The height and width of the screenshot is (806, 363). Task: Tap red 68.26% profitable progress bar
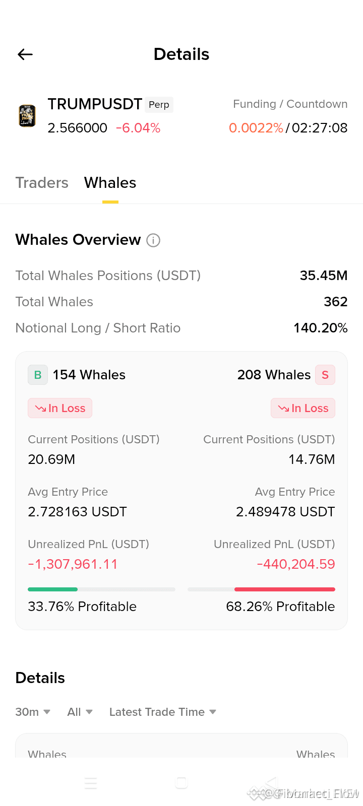261,589
